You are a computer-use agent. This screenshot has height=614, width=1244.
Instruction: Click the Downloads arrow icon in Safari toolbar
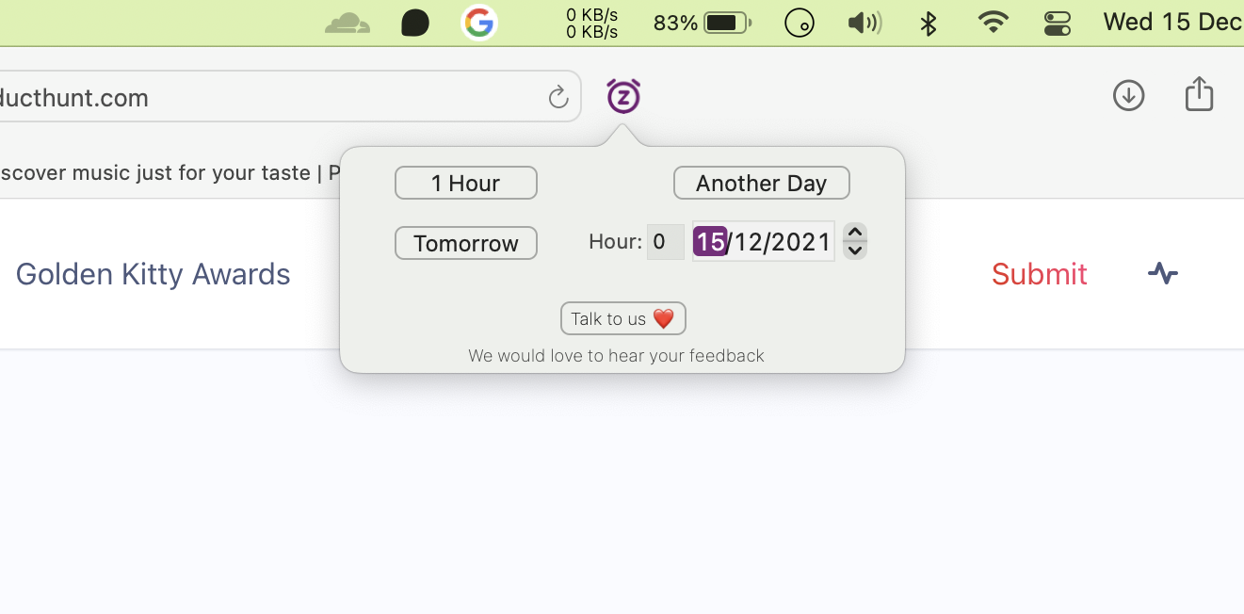[x=1128, y=95]
